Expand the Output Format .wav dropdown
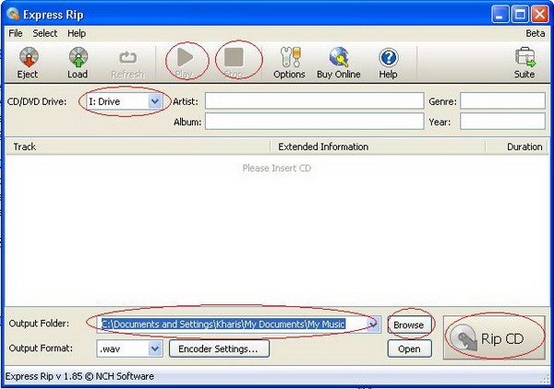The width and height of the screenshot is (554, 389). (x=155, y=348)
